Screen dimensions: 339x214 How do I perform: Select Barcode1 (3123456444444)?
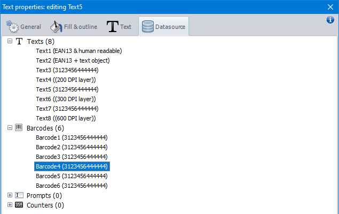(x=72, y=137)
